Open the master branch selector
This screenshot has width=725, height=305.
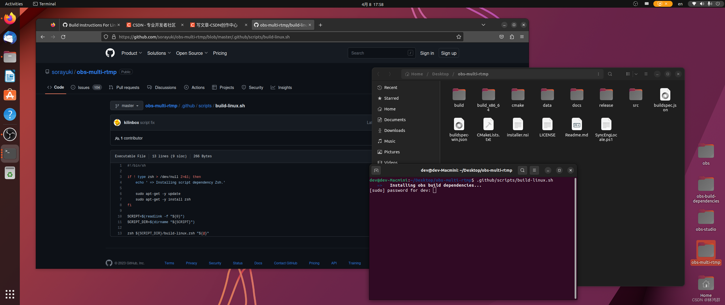pos(127,106)
